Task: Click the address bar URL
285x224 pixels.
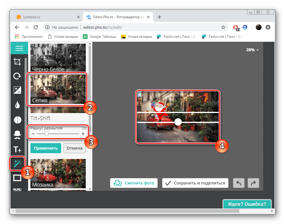Action: click(x=103, y=27)
